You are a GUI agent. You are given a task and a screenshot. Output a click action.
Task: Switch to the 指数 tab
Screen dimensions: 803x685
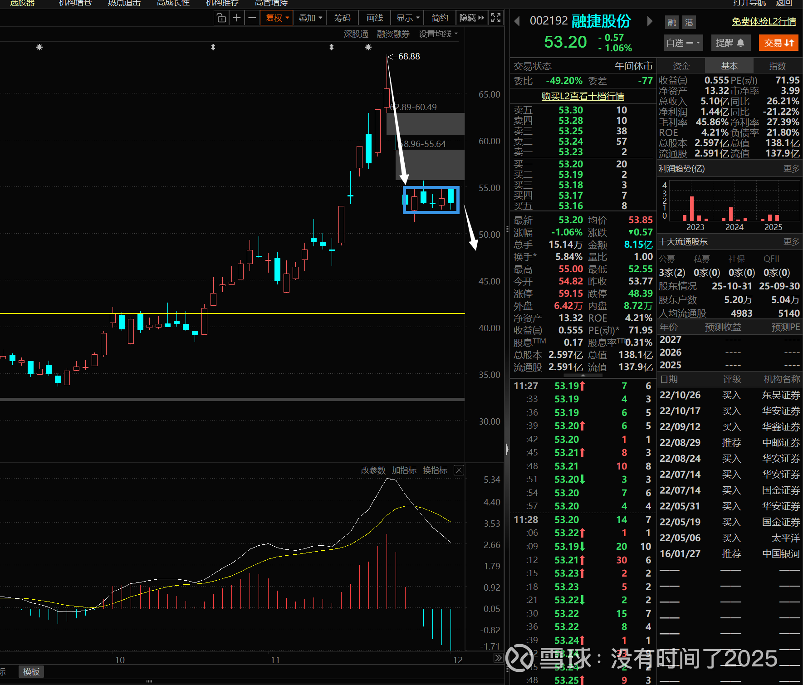(x=777, y=66)
